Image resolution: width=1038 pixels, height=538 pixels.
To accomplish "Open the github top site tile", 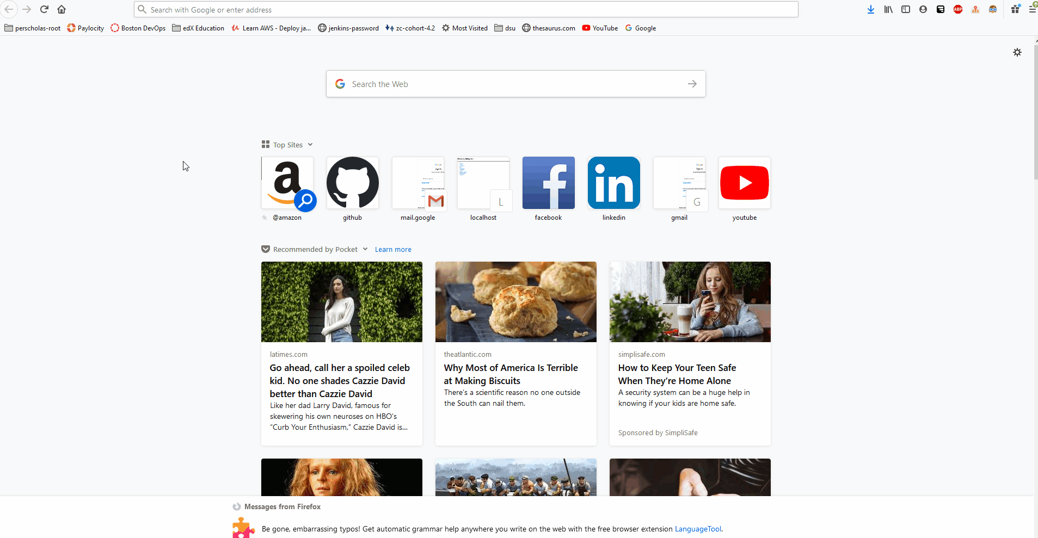I will tap(353, 183).
